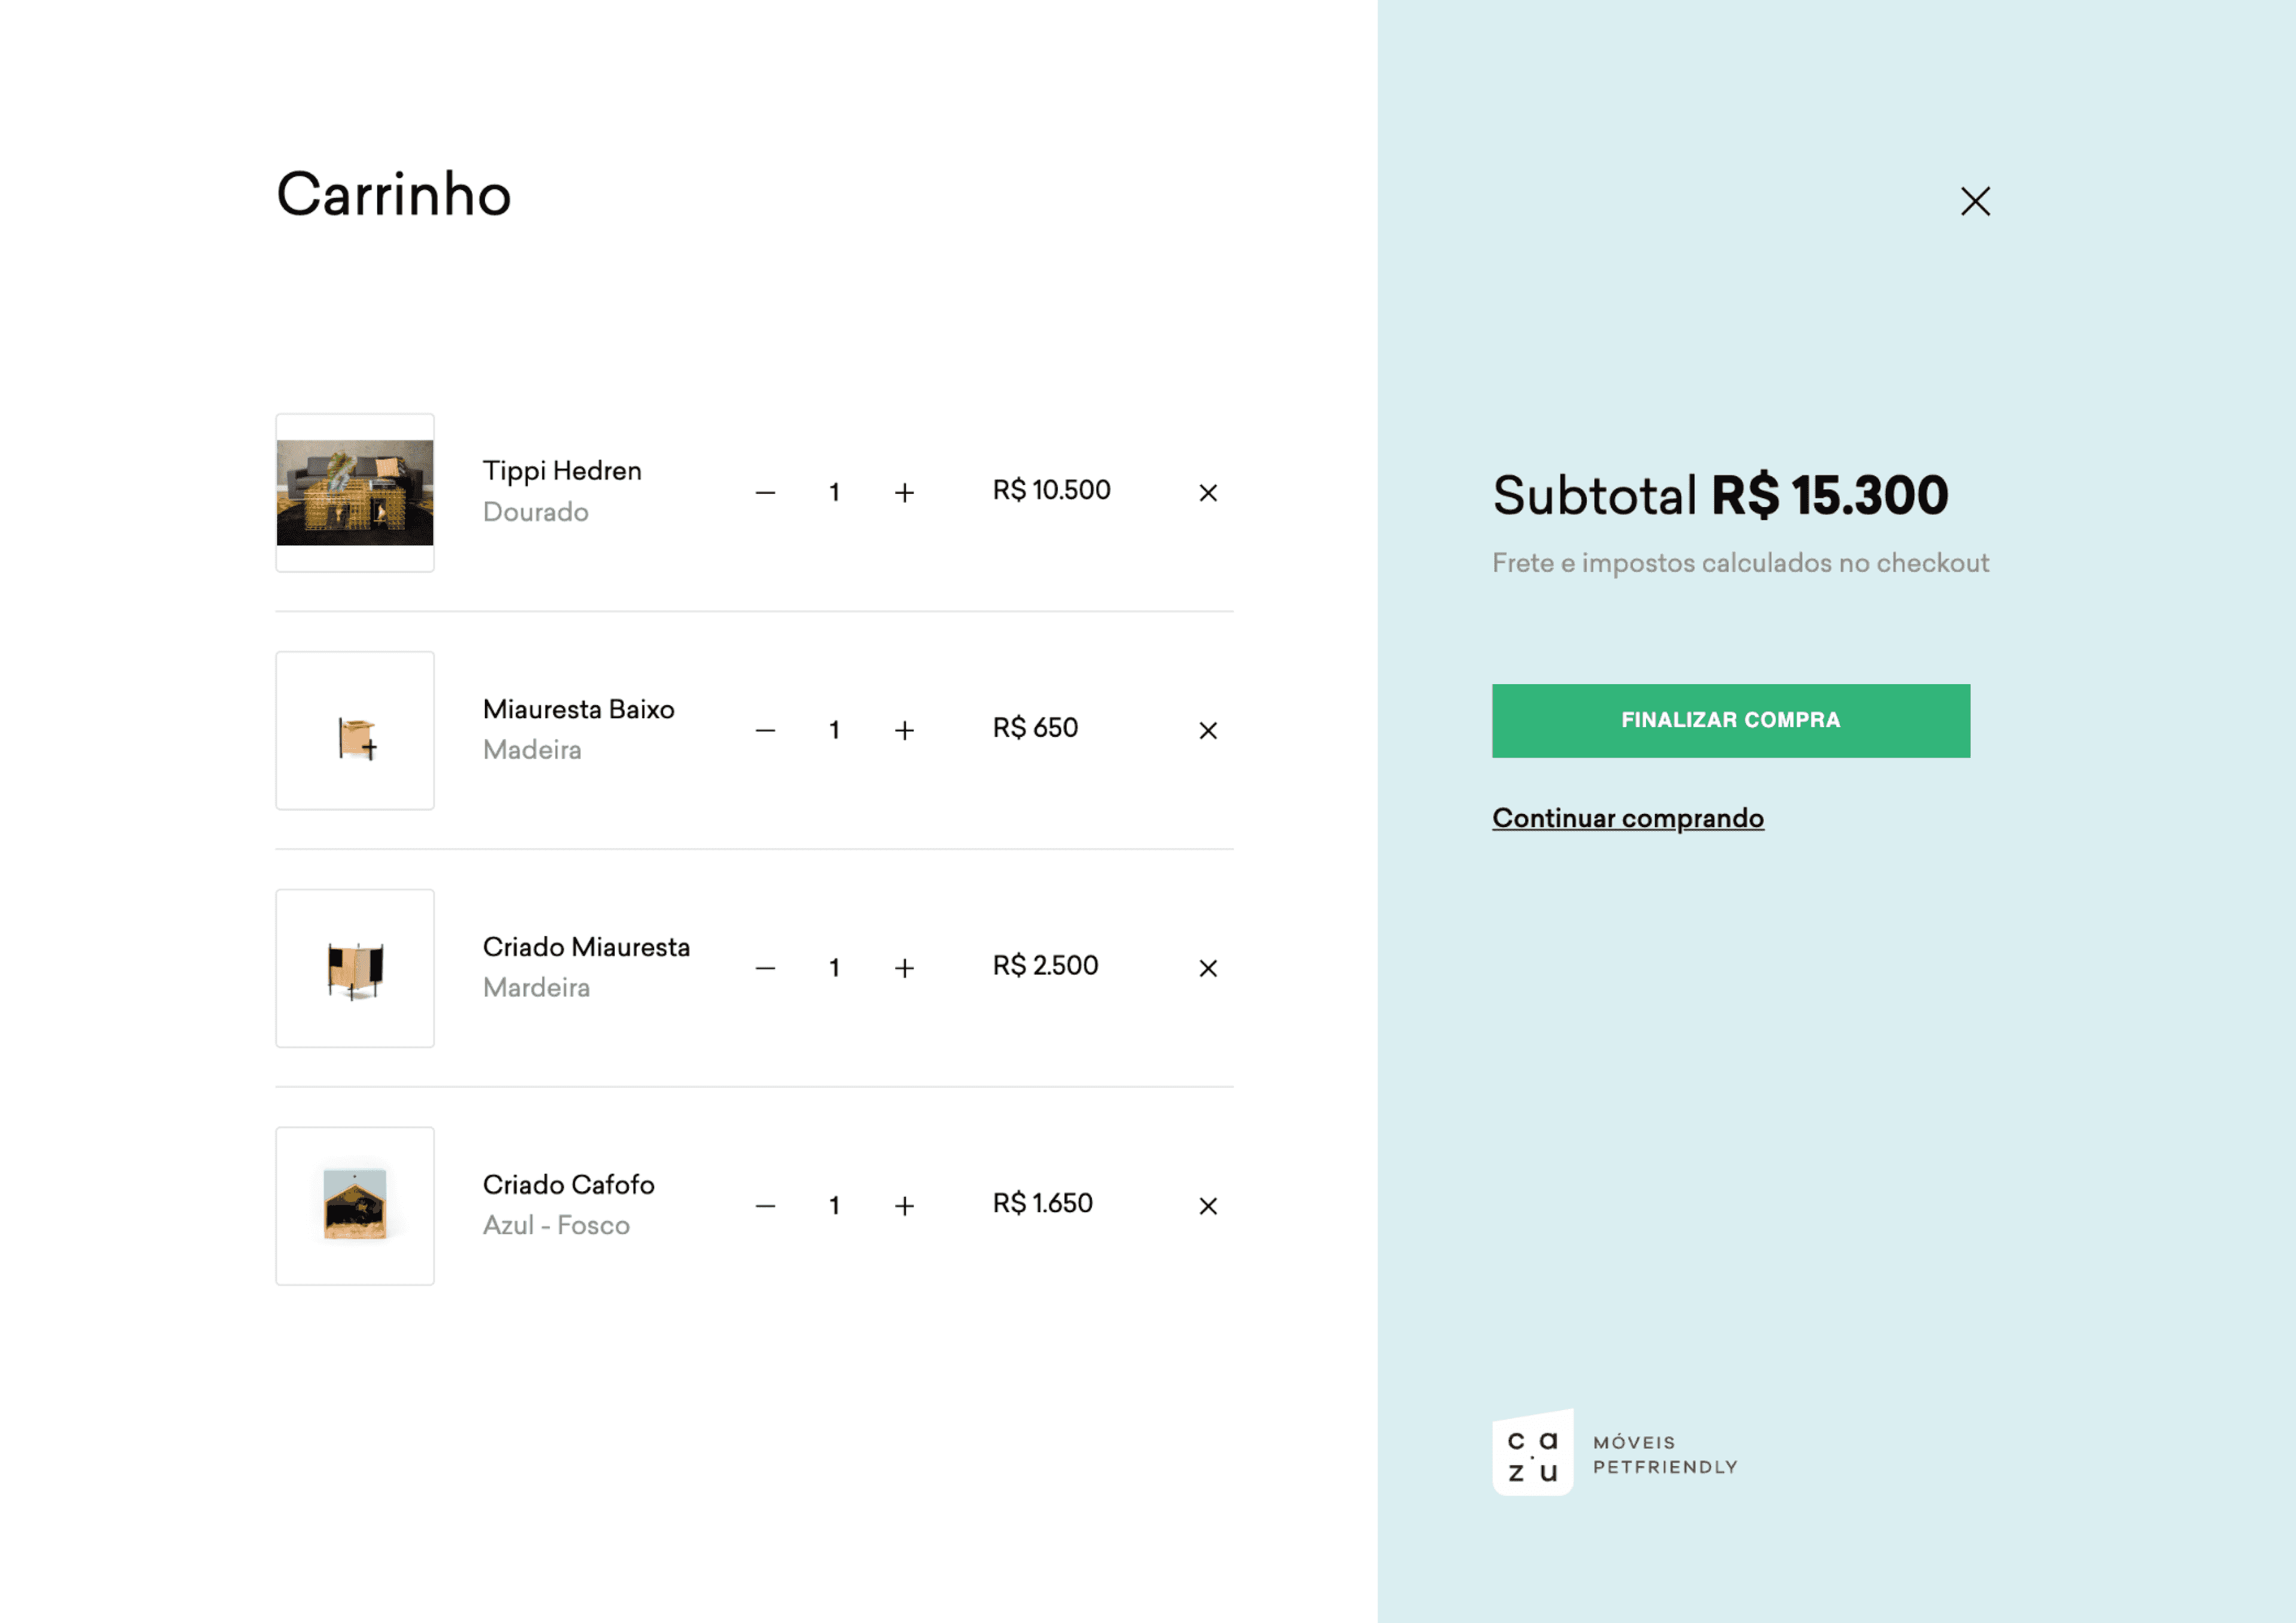Remove Criado Cafofo from cart
This screenshot has width=2296, height=1623.
pyautogui.click(x=1207, y=1206)
